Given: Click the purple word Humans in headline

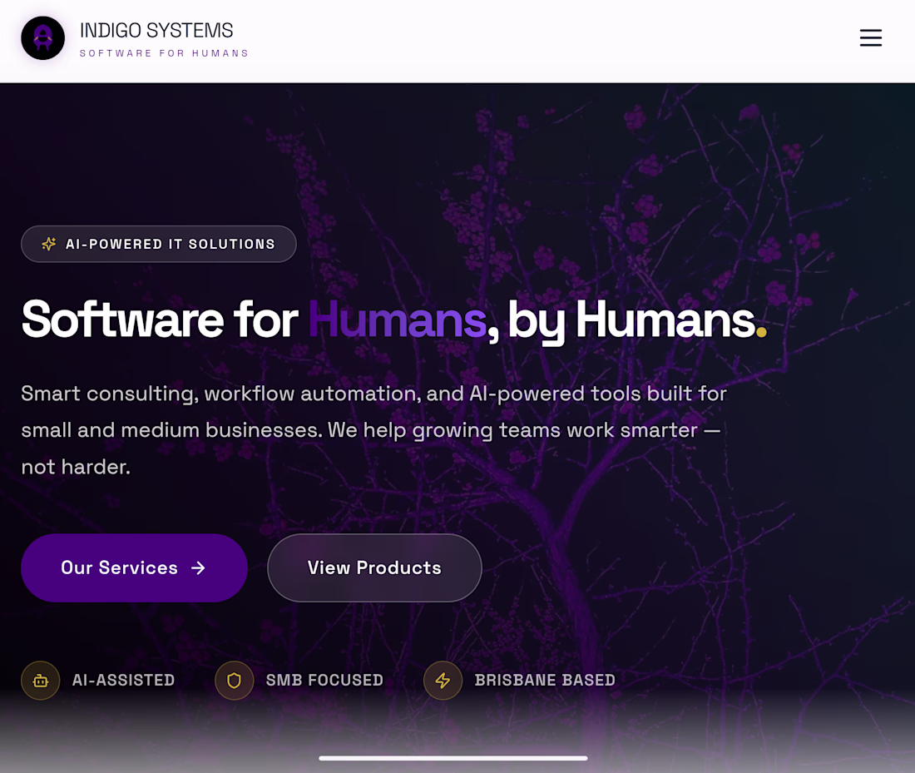Looking at the screenshot, I should tap(398, 320).
